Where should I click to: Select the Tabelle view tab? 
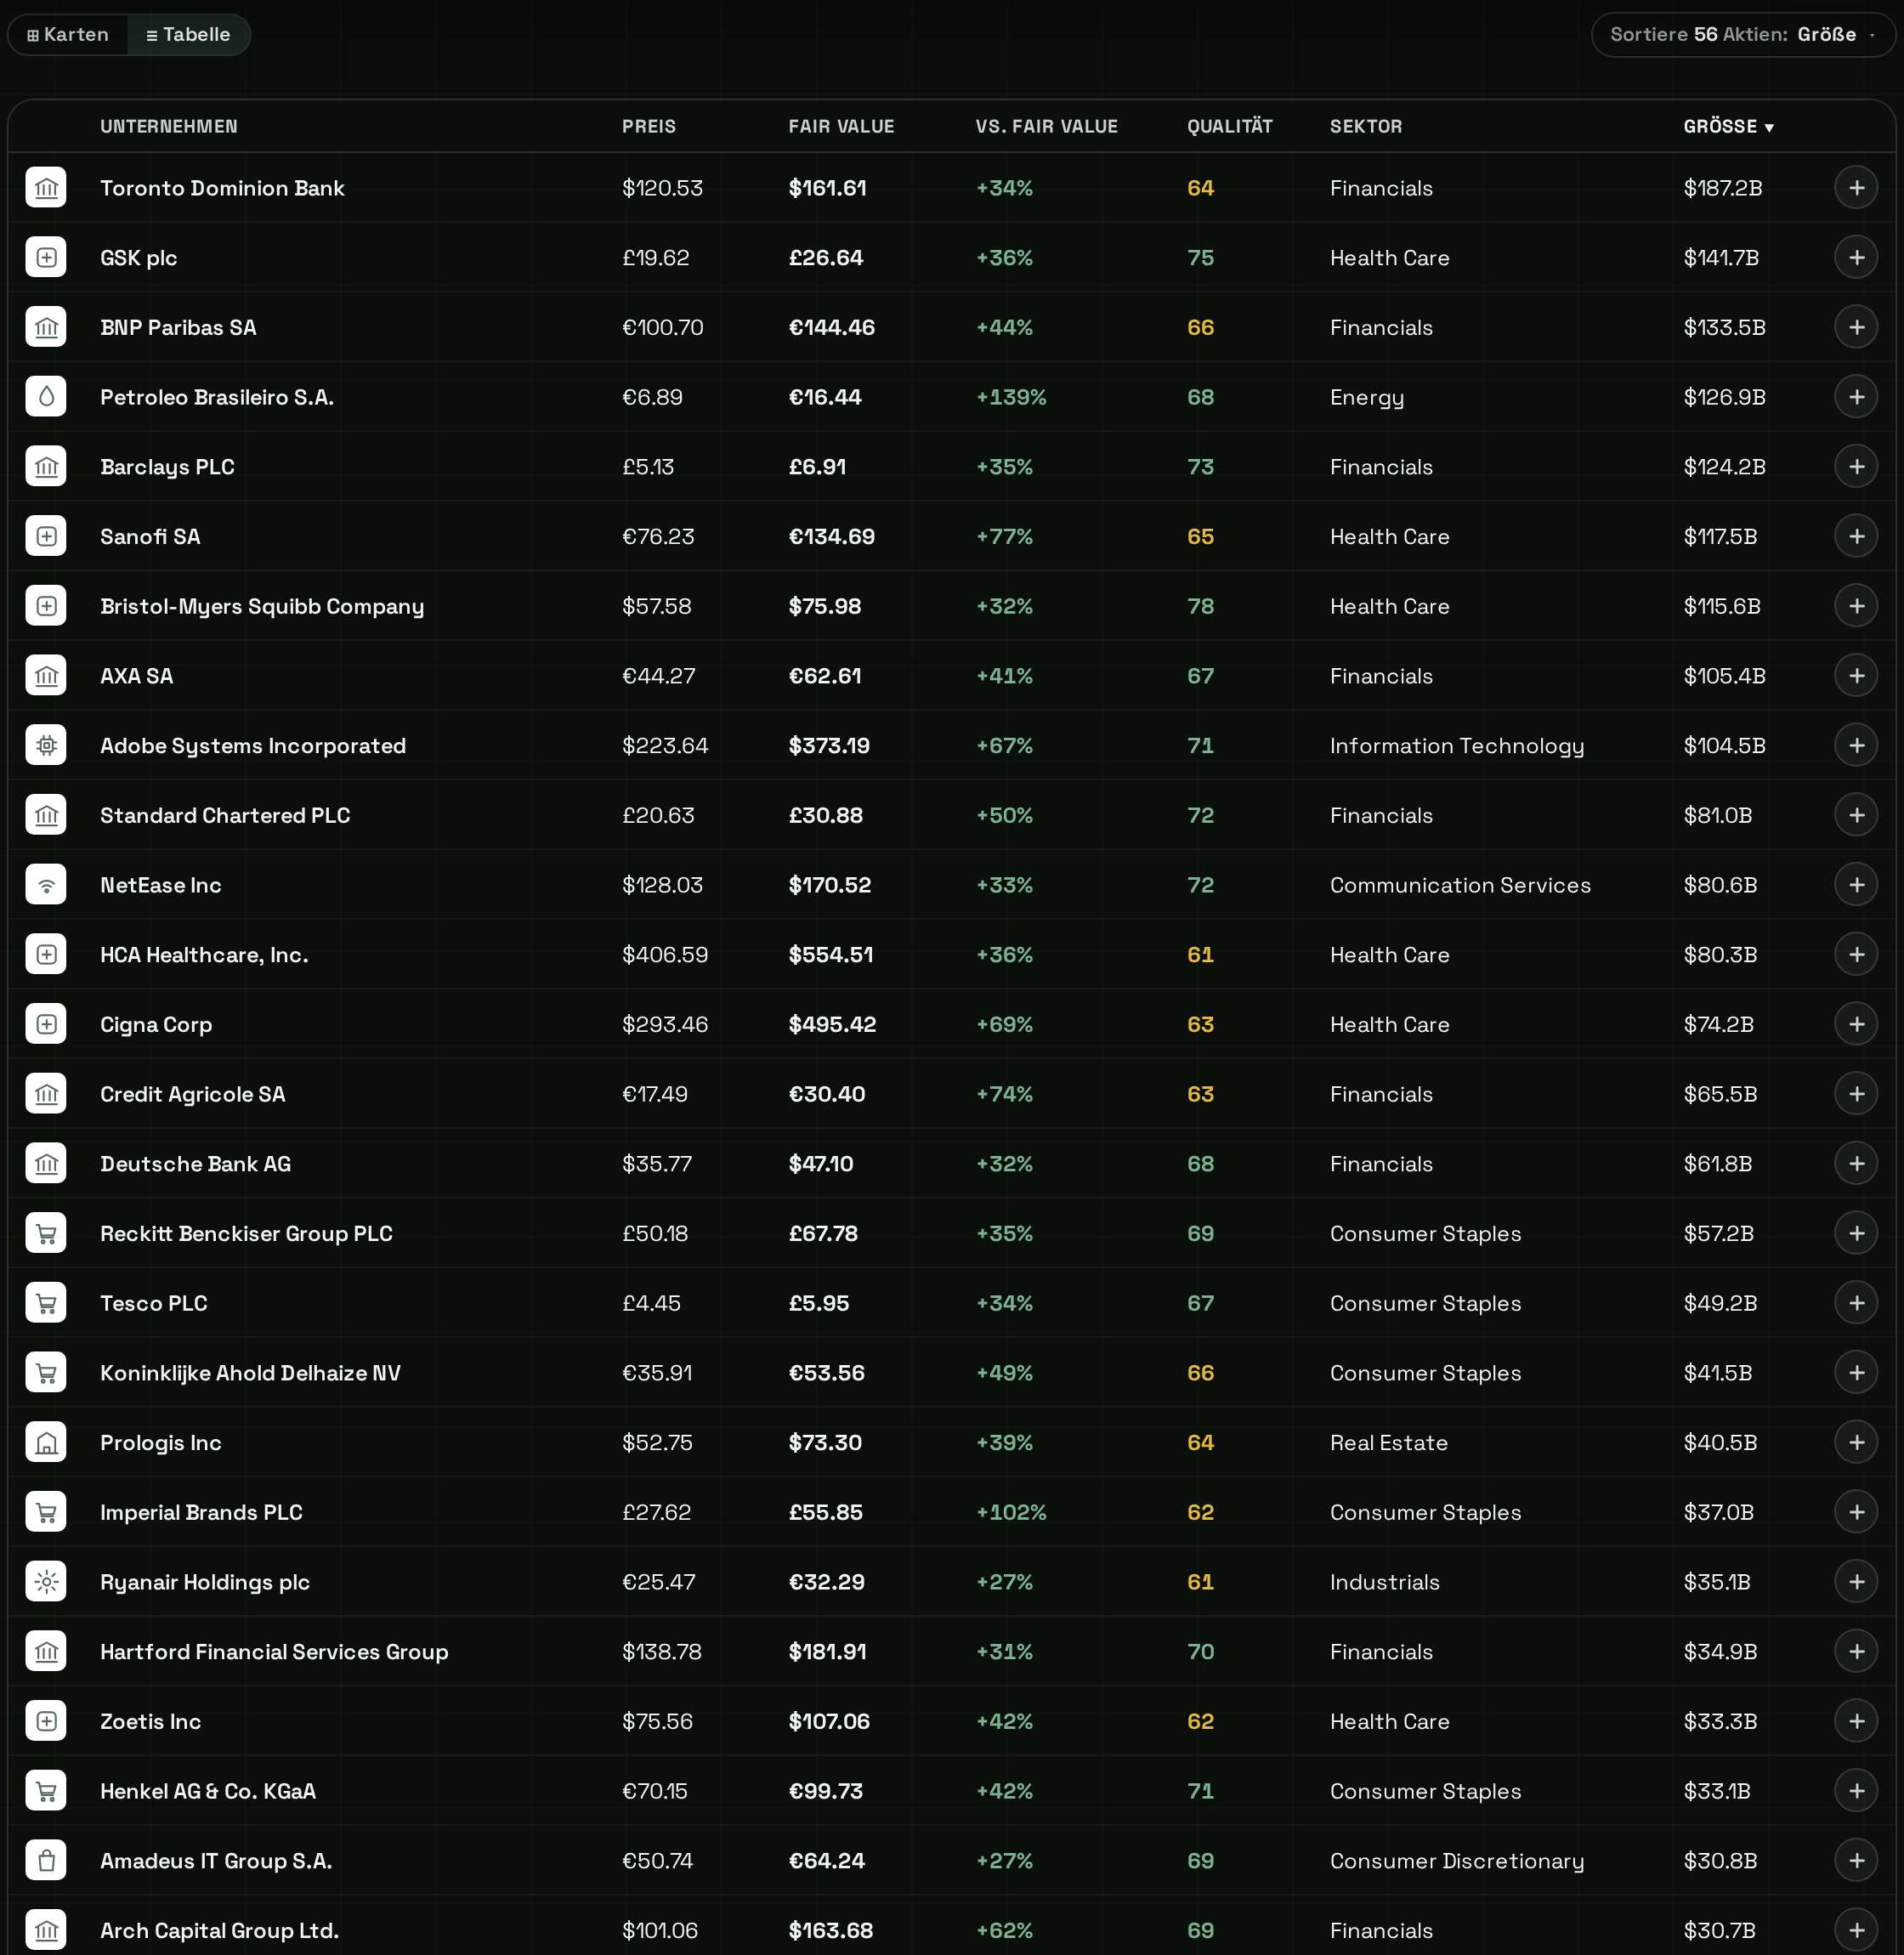pyautogui.click(x=188, y=35)
